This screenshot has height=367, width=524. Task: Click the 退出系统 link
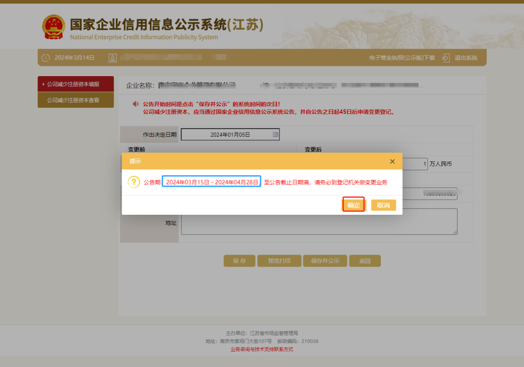tap(465, 58)
